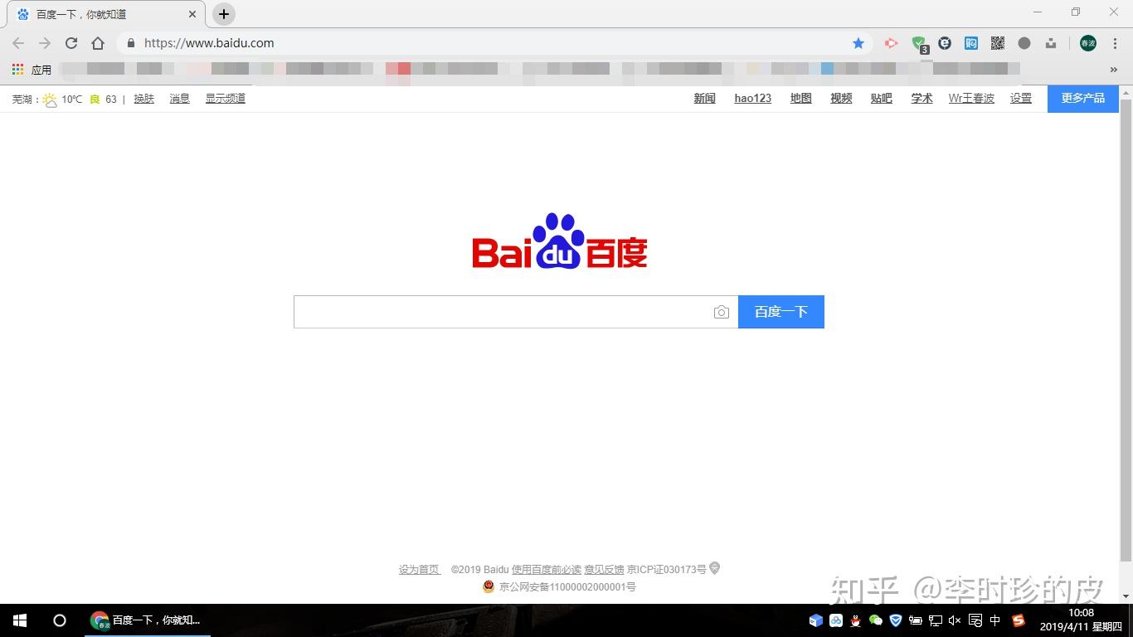Open the 换肤 skin link
The height and width of the screenshot is (637, 1133).
click(144, 99)
